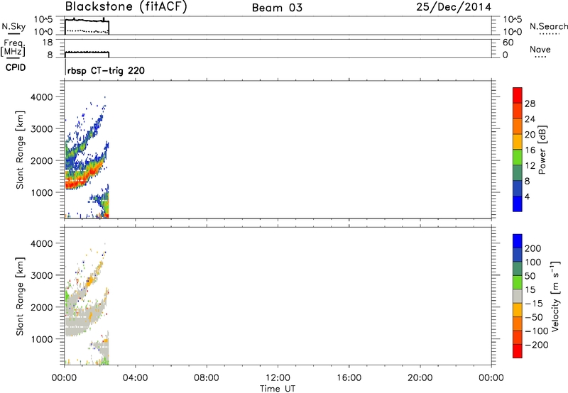The height and width of the screenshot is (393, 568).
Task: Click the 'Time UT' axis title
Action: pyautogui.click(x=278, y=389)
